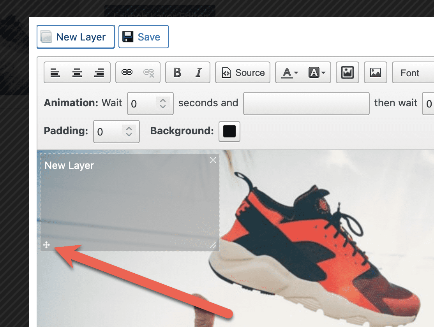Apply italic formatting
This screenshot has height=327, width=434.
pyautogui.click(x=199, y=72)
